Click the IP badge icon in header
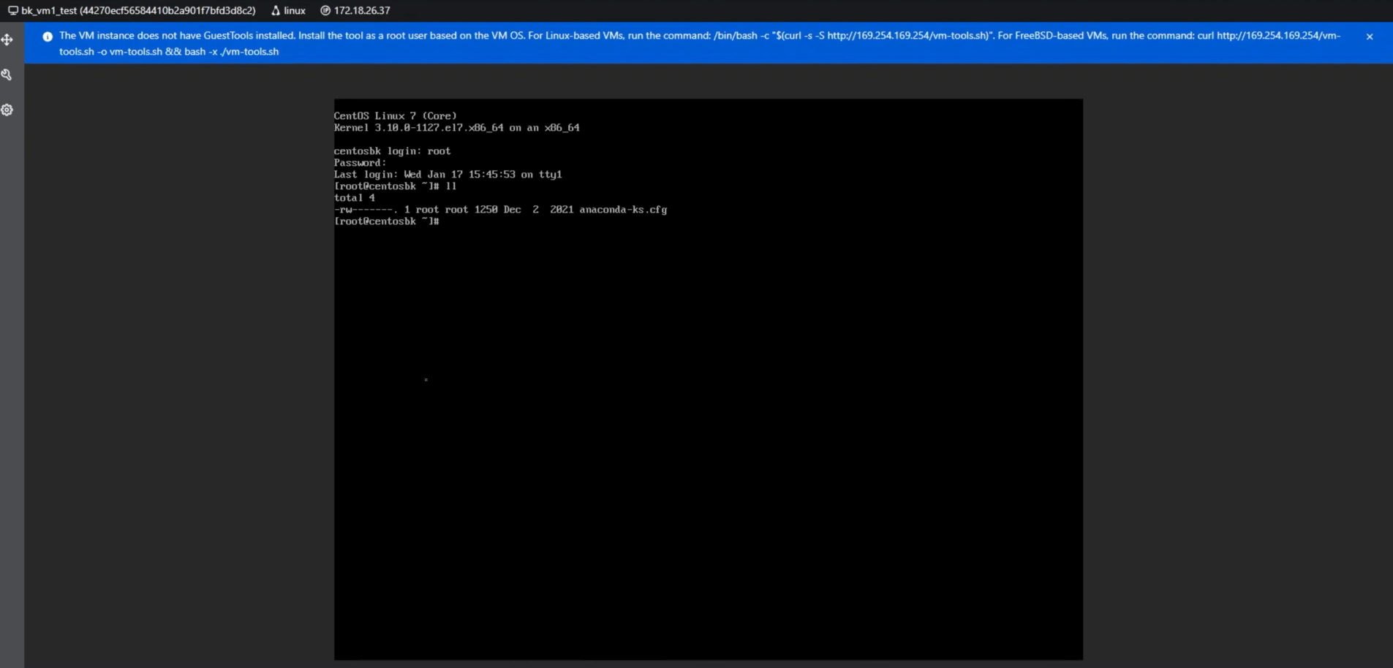1393x668 pixels. [x=325, y=11]
